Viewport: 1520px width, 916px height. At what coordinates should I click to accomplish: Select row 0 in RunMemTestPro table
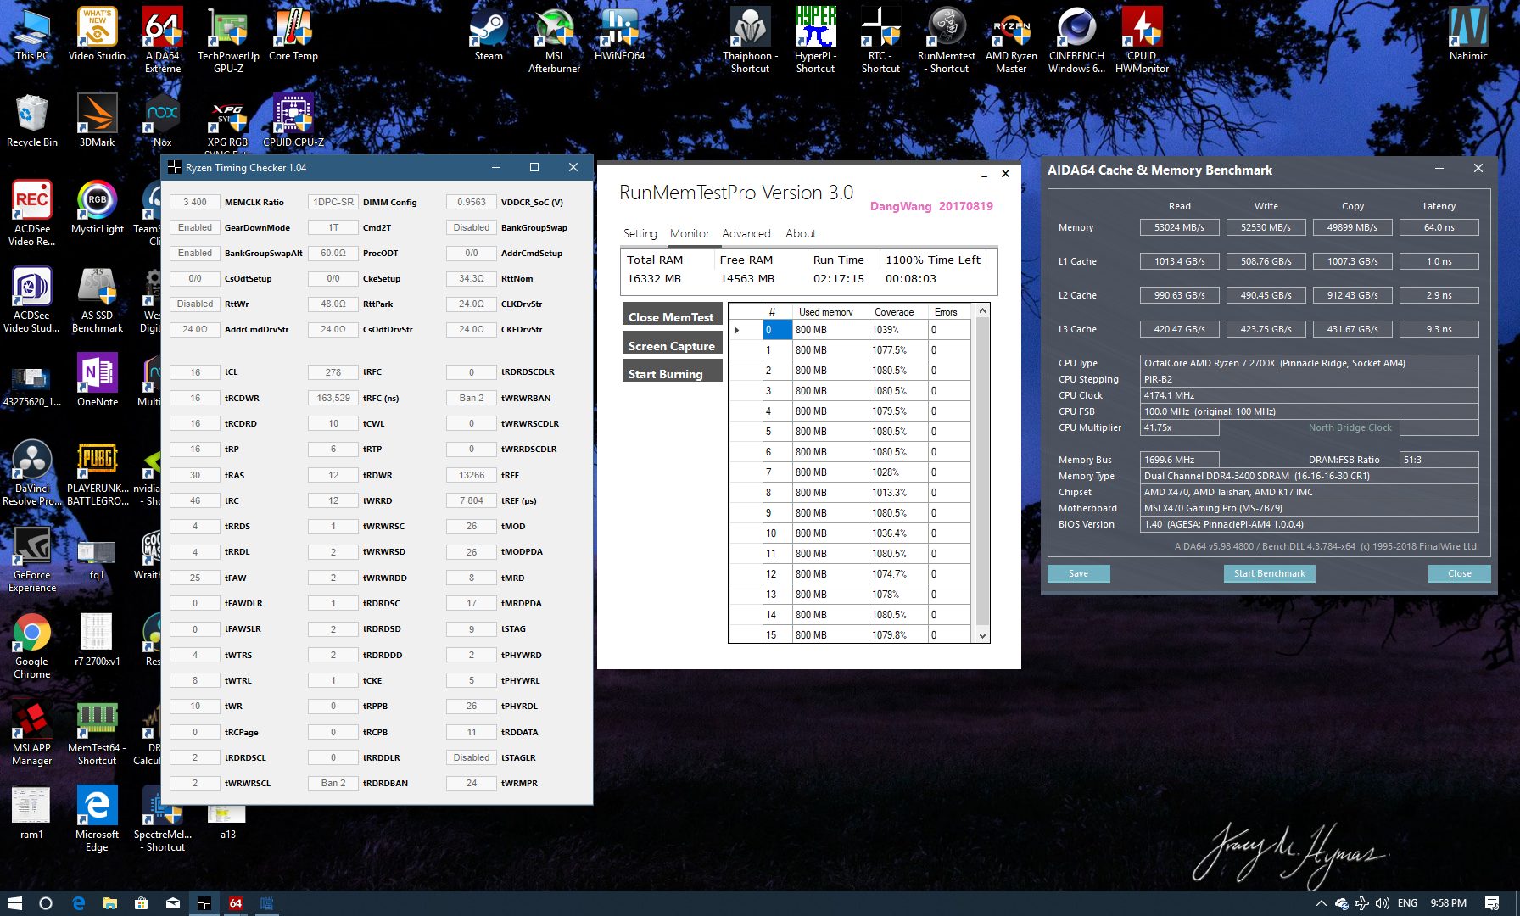click(x=849, y=329)
